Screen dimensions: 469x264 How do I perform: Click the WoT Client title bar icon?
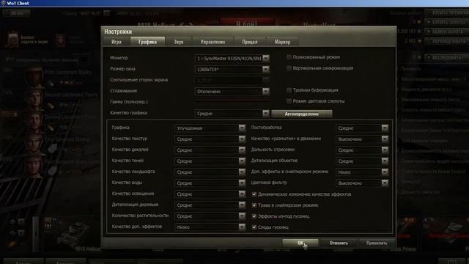click(x=3, y=3)
